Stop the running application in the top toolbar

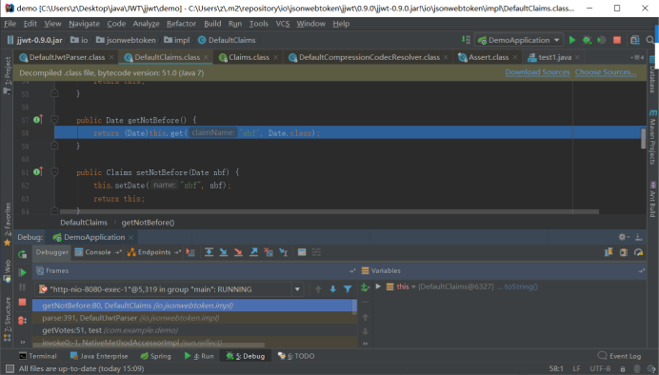(617, 40)
